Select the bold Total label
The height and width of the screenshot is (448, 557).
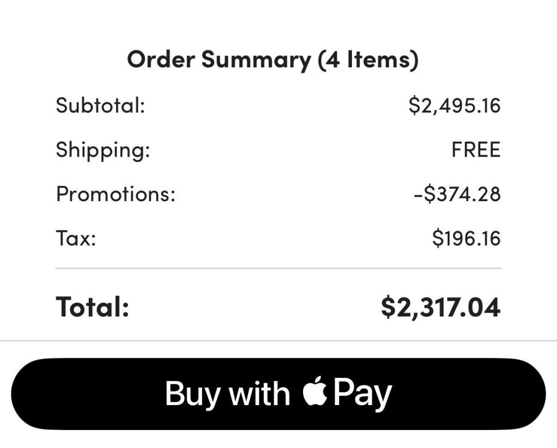(x=92, y=307)
